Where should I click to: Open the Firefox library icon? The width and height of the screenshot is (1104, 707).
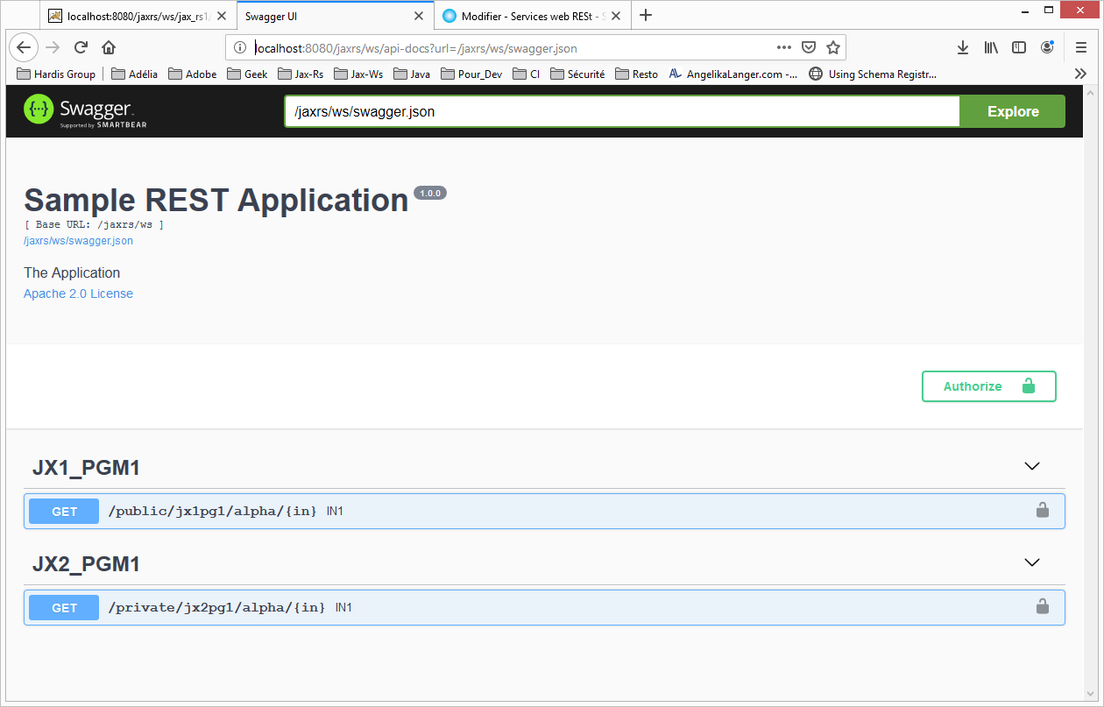click(991, 47)
